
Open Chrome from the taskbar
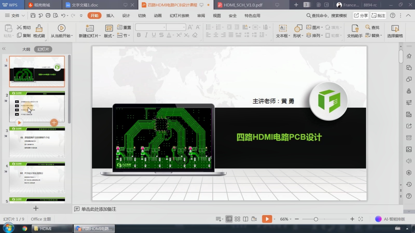point(25,229)
